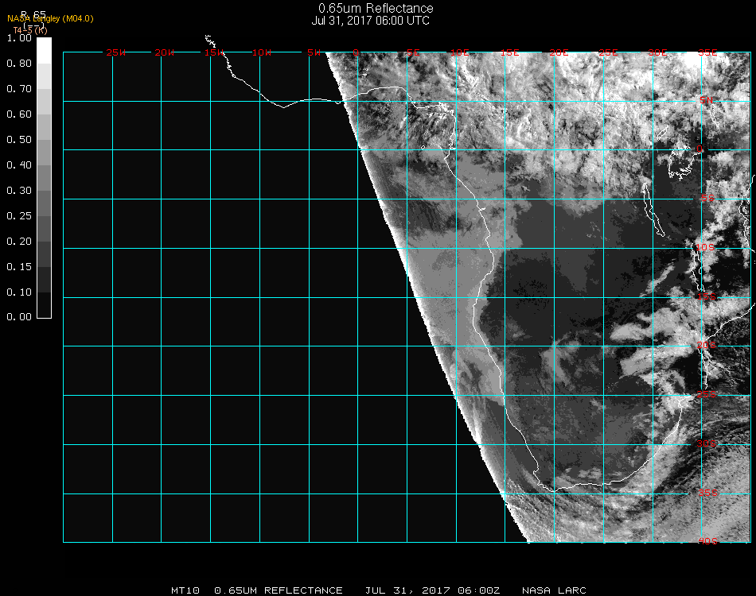
Task: Click the 1.00 value on the reflectance scale
Action: point(19,38)
